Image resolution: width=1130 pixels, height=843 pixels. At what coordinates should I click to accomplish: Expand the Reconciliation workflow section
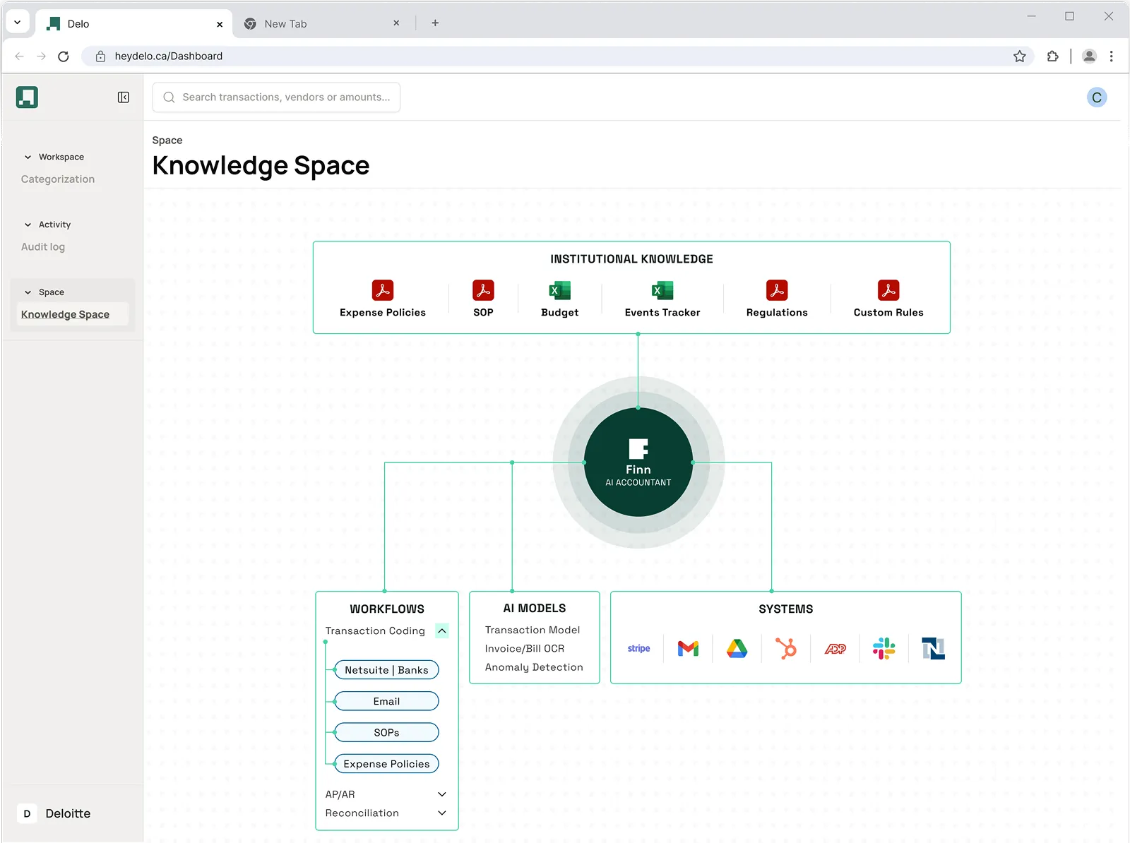442,813
